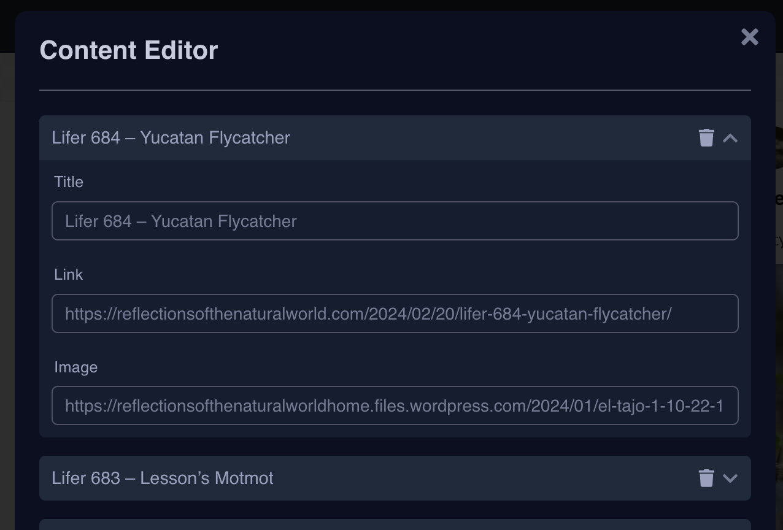The image size is (783, 530).
Task: Focus the Link URL input field
Action: click(395, 313)
